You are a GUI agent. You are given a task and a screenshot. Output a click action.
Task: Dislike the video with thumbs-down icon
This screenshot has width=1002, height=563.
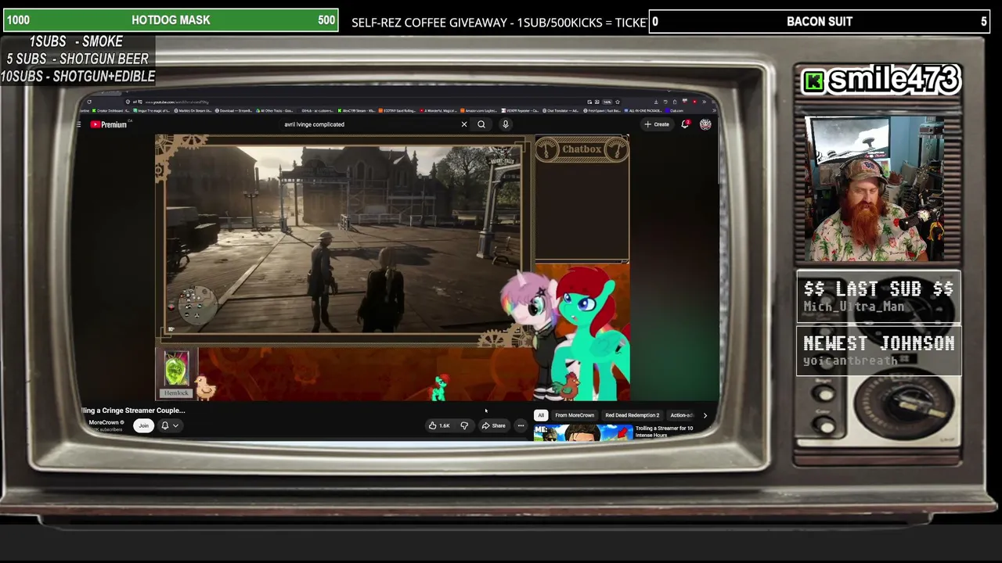[464, 425]
